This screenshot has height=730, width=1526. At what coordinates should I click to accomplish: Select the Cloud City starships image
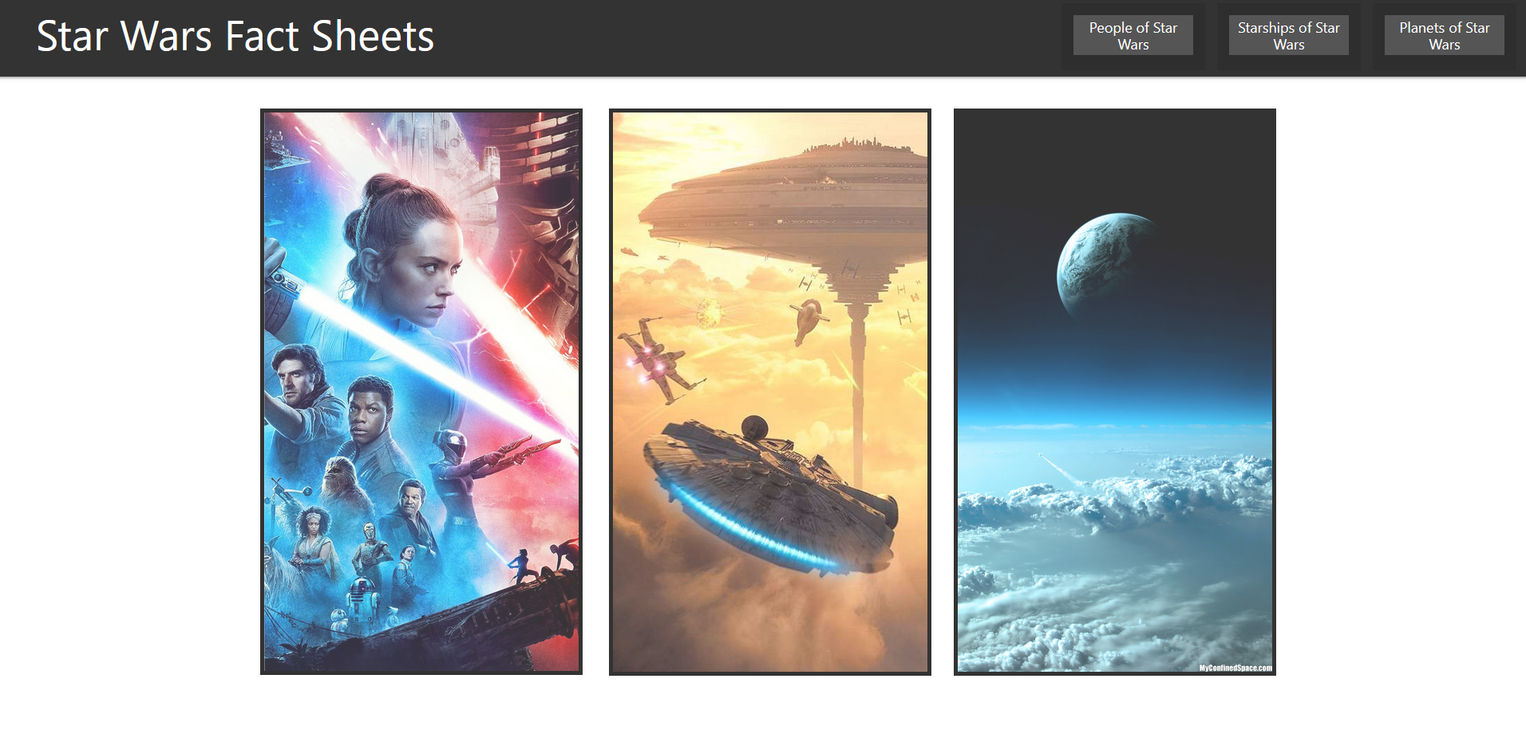[x=770, y=392]
